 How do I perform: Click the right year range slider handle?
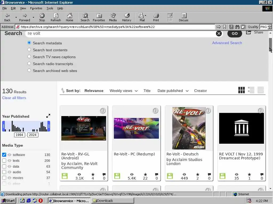pyautogui.click(x=49, y=126)
